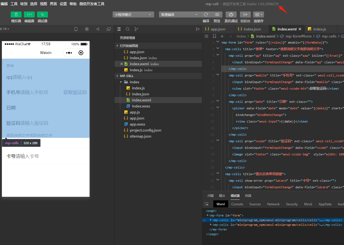The image size is (344, 245).
Task: Expand the first mp-cells node in Wxml
Action: [211, 220]
